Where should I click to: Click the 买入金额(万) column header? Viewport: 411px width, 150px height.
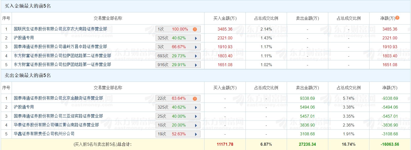tap(225, 18)
